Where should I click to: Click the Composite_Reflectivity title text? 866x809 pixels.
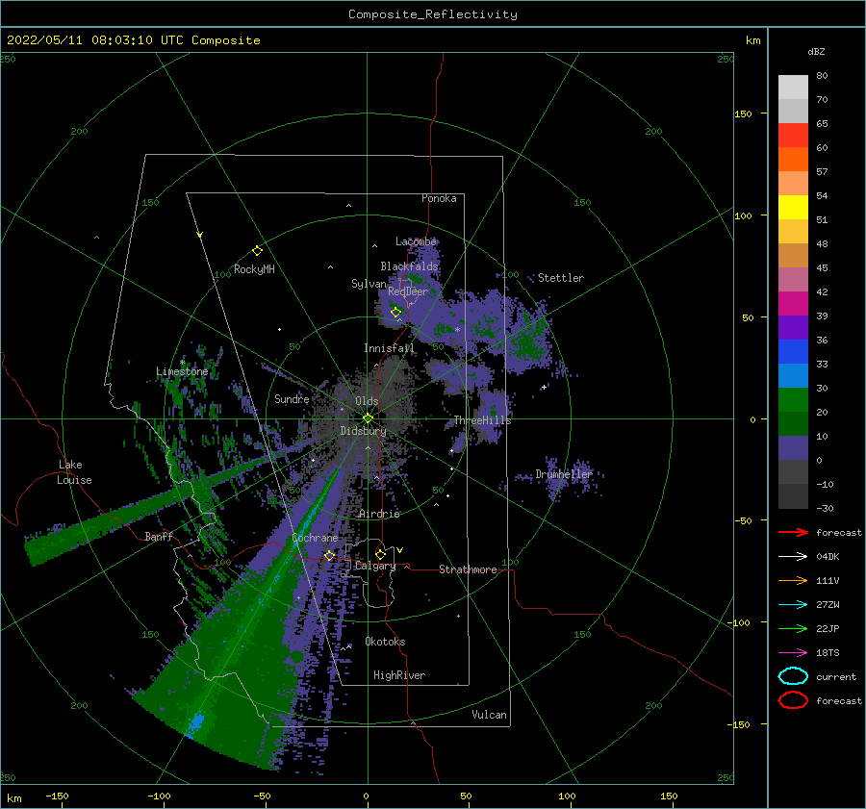[x=433, y=14]
